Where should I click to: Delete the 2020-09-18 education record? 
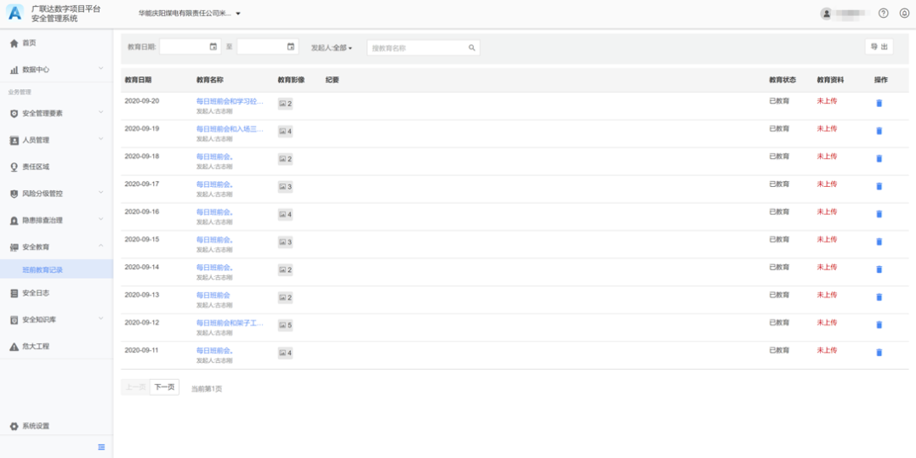coord(879,159)
